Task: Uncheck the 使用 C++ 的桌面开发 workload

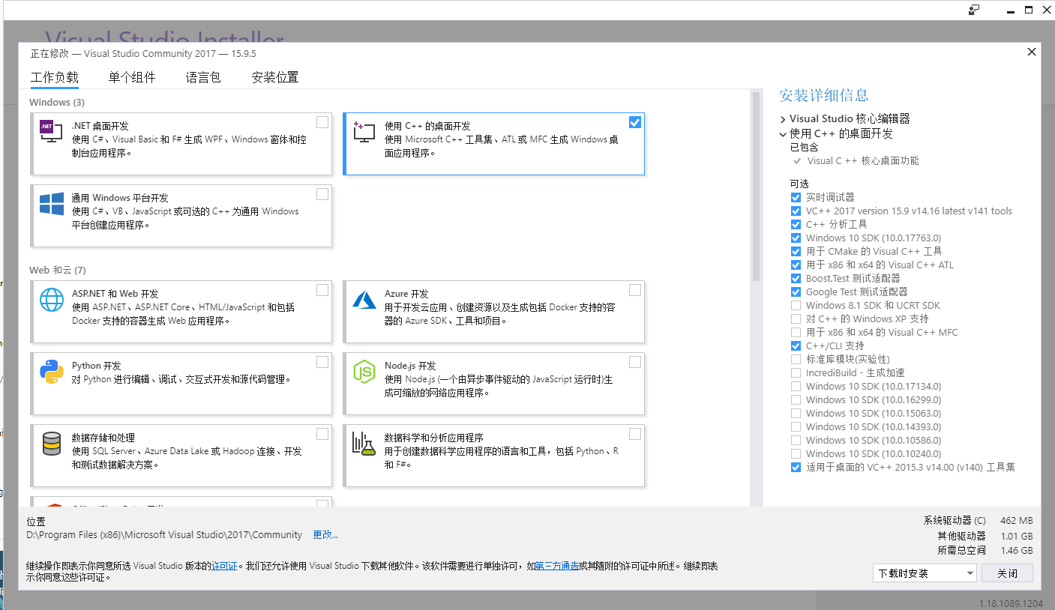Action: pyautogui.click(x=635, y=121)
